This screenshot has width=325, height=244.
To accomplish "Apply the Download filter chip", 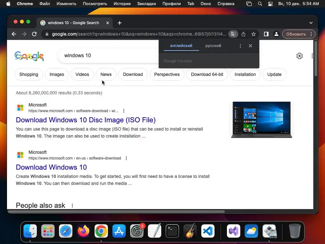I will click(x=133, y=74).
